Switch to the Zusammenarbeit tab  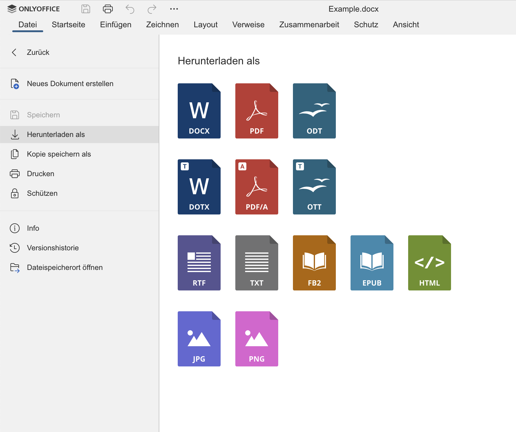309,25
